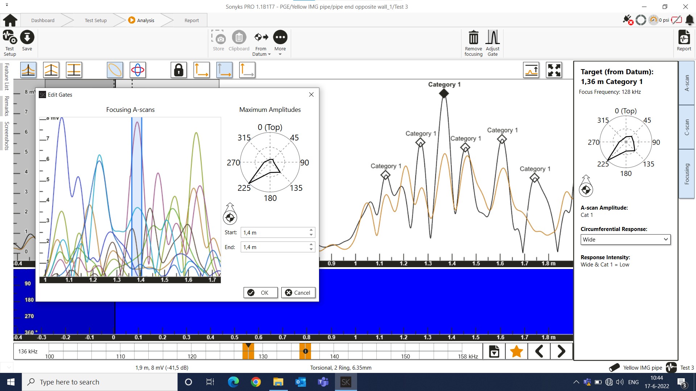Switch to the C-scan side tab

[x=687, y=127]
